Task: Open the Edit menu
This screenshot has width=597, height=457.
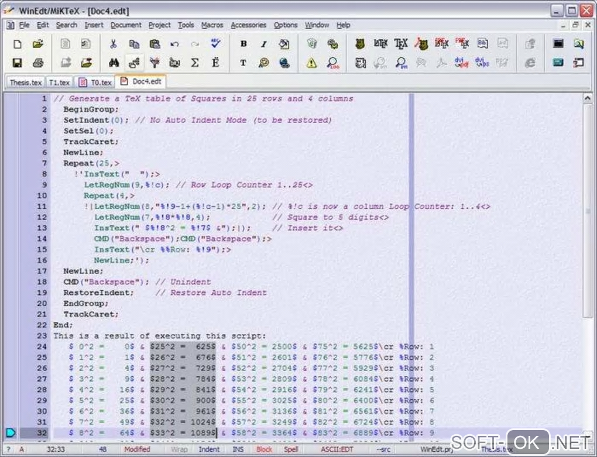Action: pos(43,25)
